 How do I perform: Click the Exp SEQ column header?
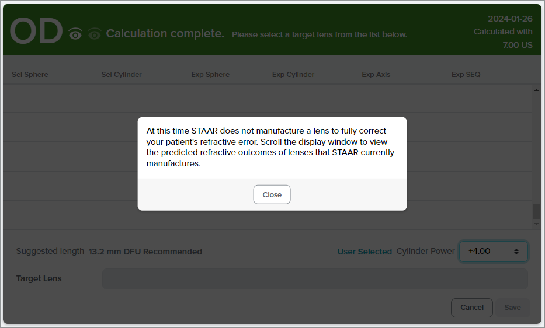tap(466, 75)
